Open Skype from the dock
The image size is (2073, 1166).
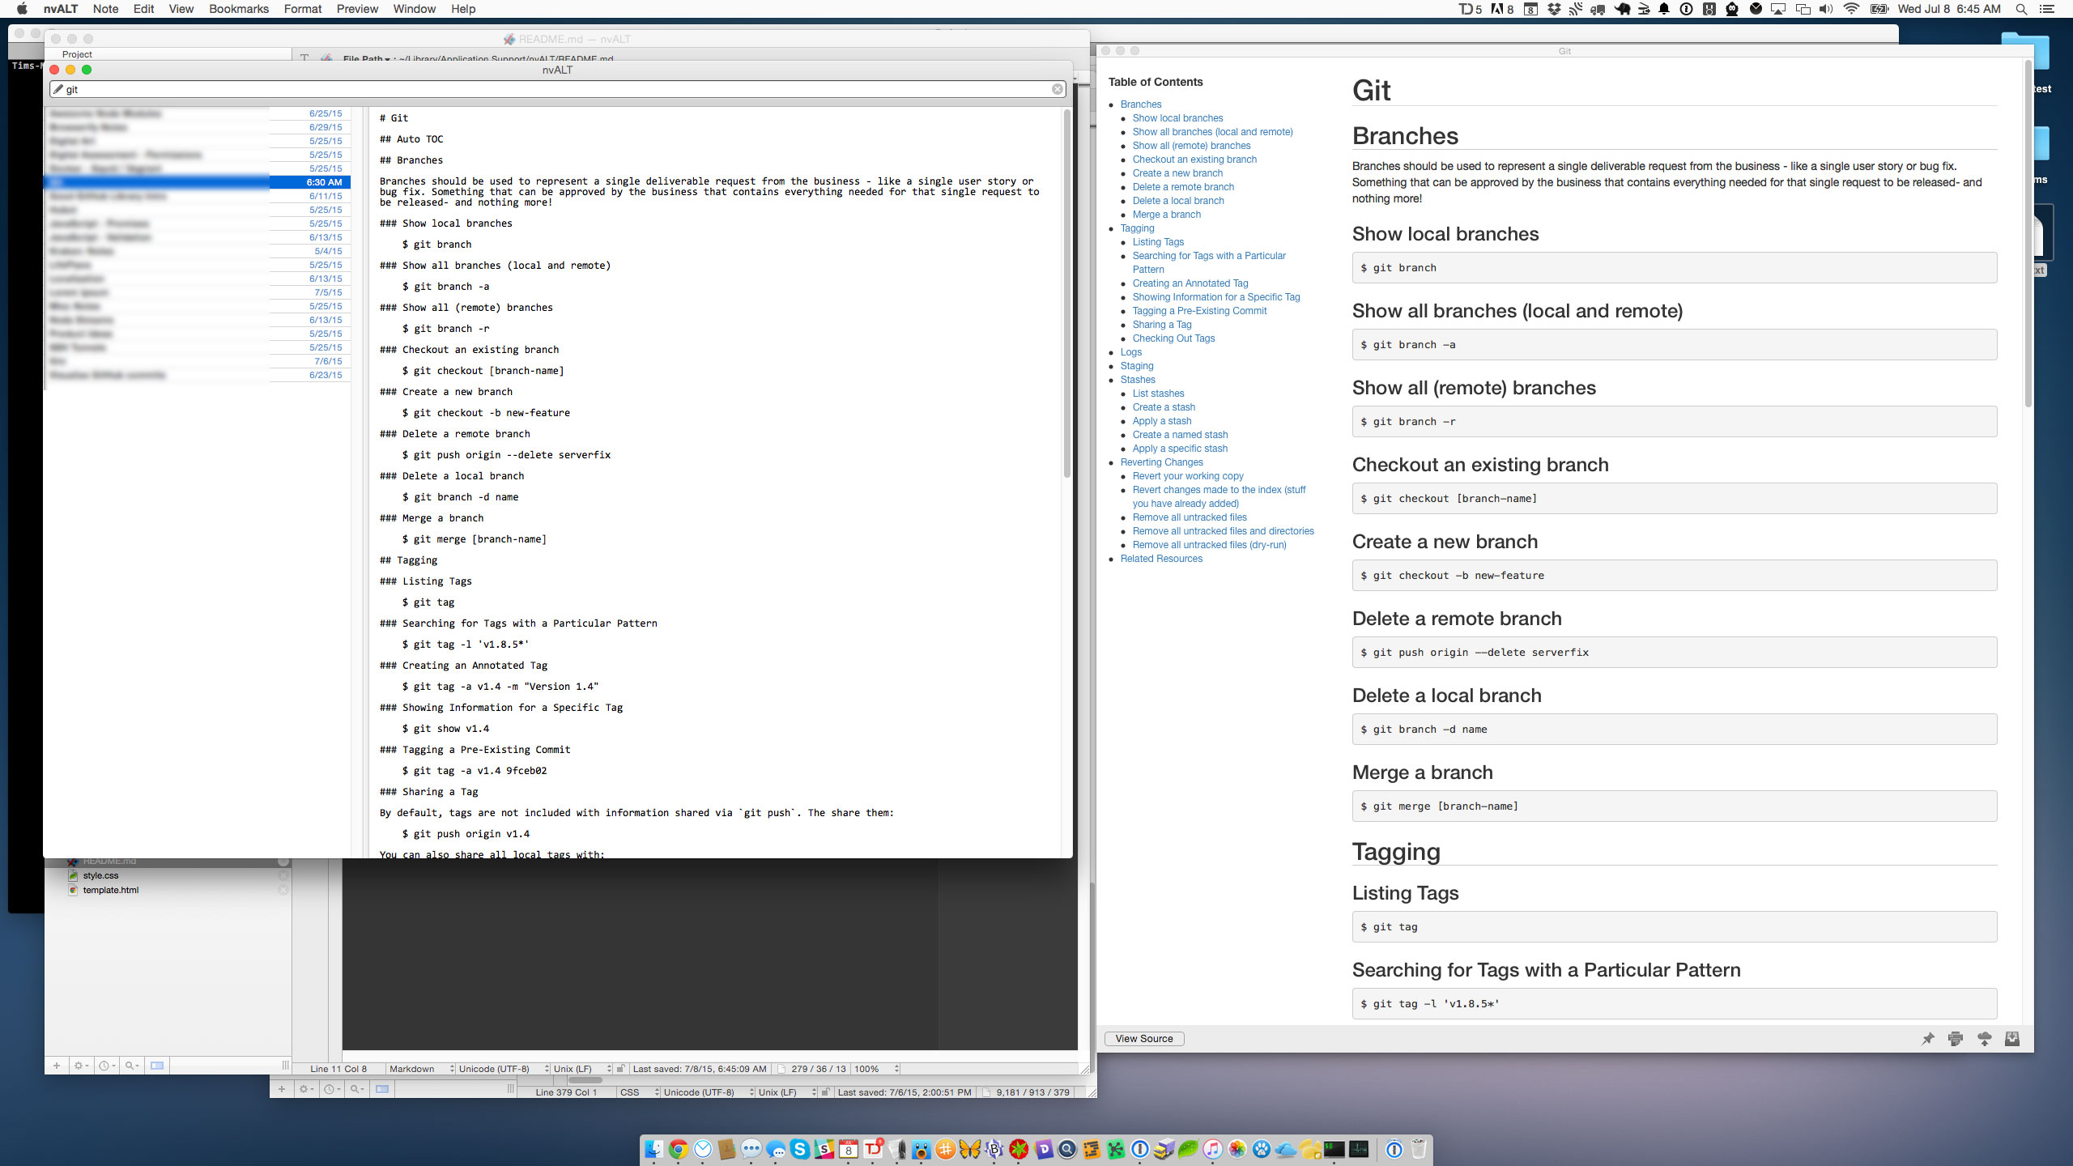click(x=800, y=1149)
